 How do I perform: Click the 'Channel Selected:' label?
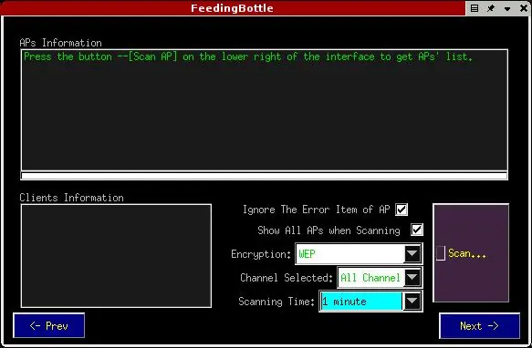[287, 278]
